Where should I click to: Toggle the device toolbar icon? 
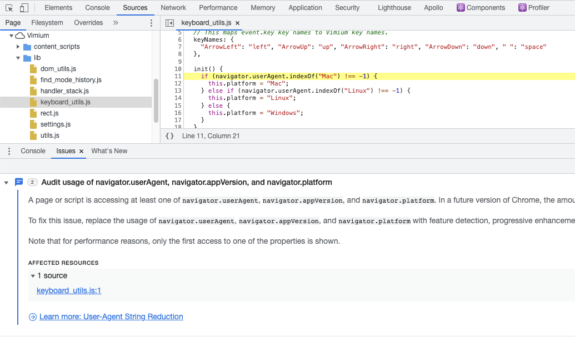24,8
